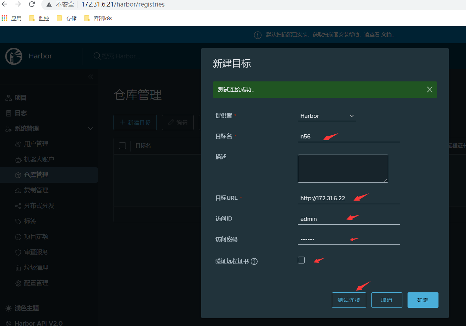Click the 测试连接 button
466x326 pixels.
point(349,300)
